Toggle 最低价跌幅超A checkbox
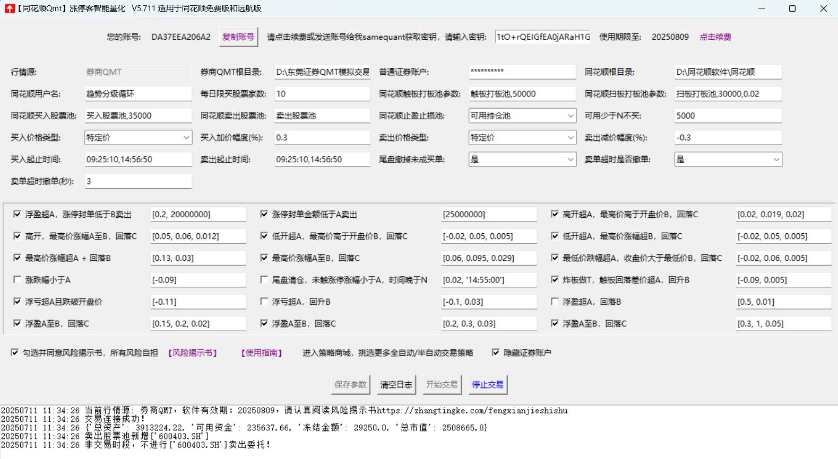This screenshot has height=459, width=838. click(x=555, y=258)
